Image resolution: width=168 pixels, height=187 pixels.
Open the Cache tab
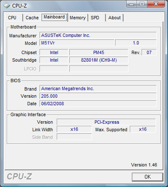click(x=32, y=18)
